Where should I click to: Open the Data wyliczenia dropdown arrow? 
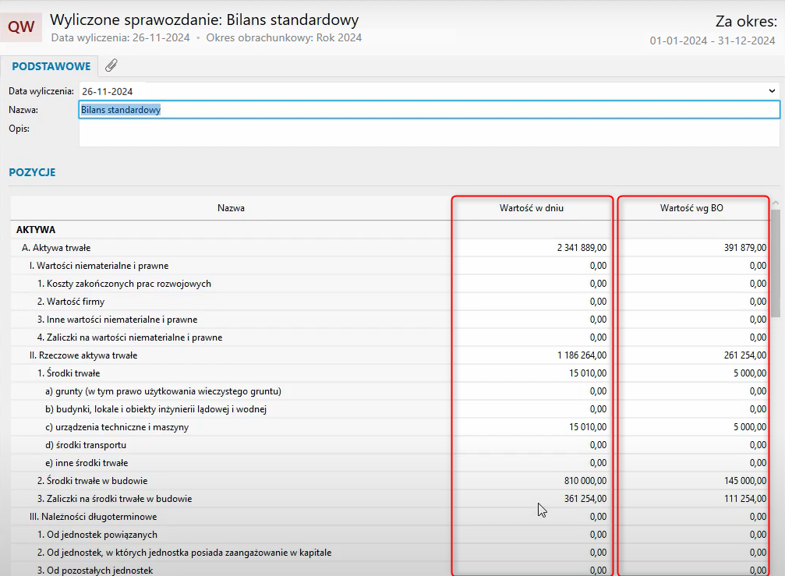[x=772, y=91]
